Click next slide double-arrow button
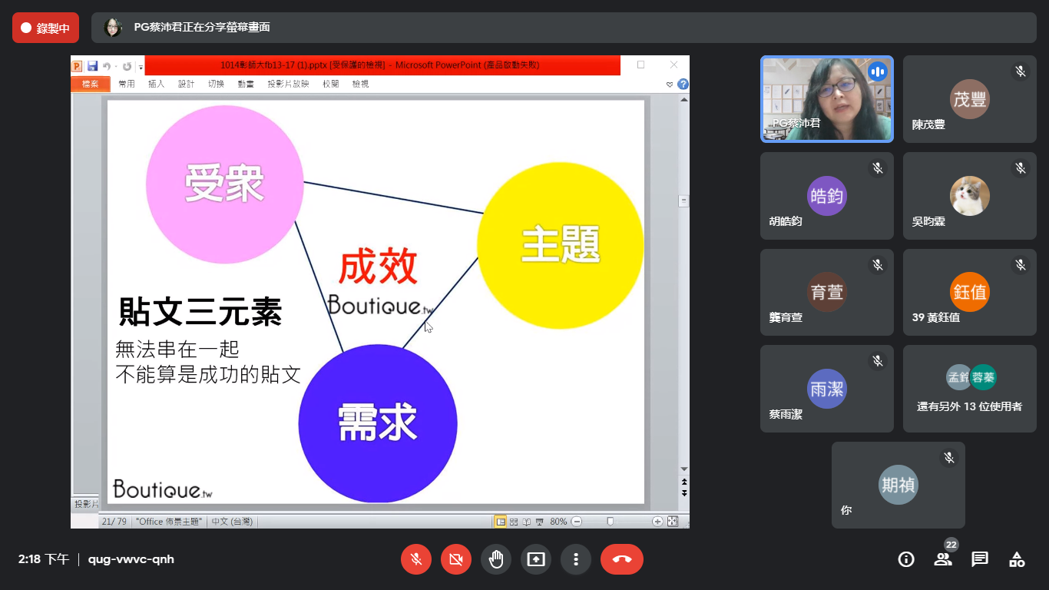 [x=683, y=492]
